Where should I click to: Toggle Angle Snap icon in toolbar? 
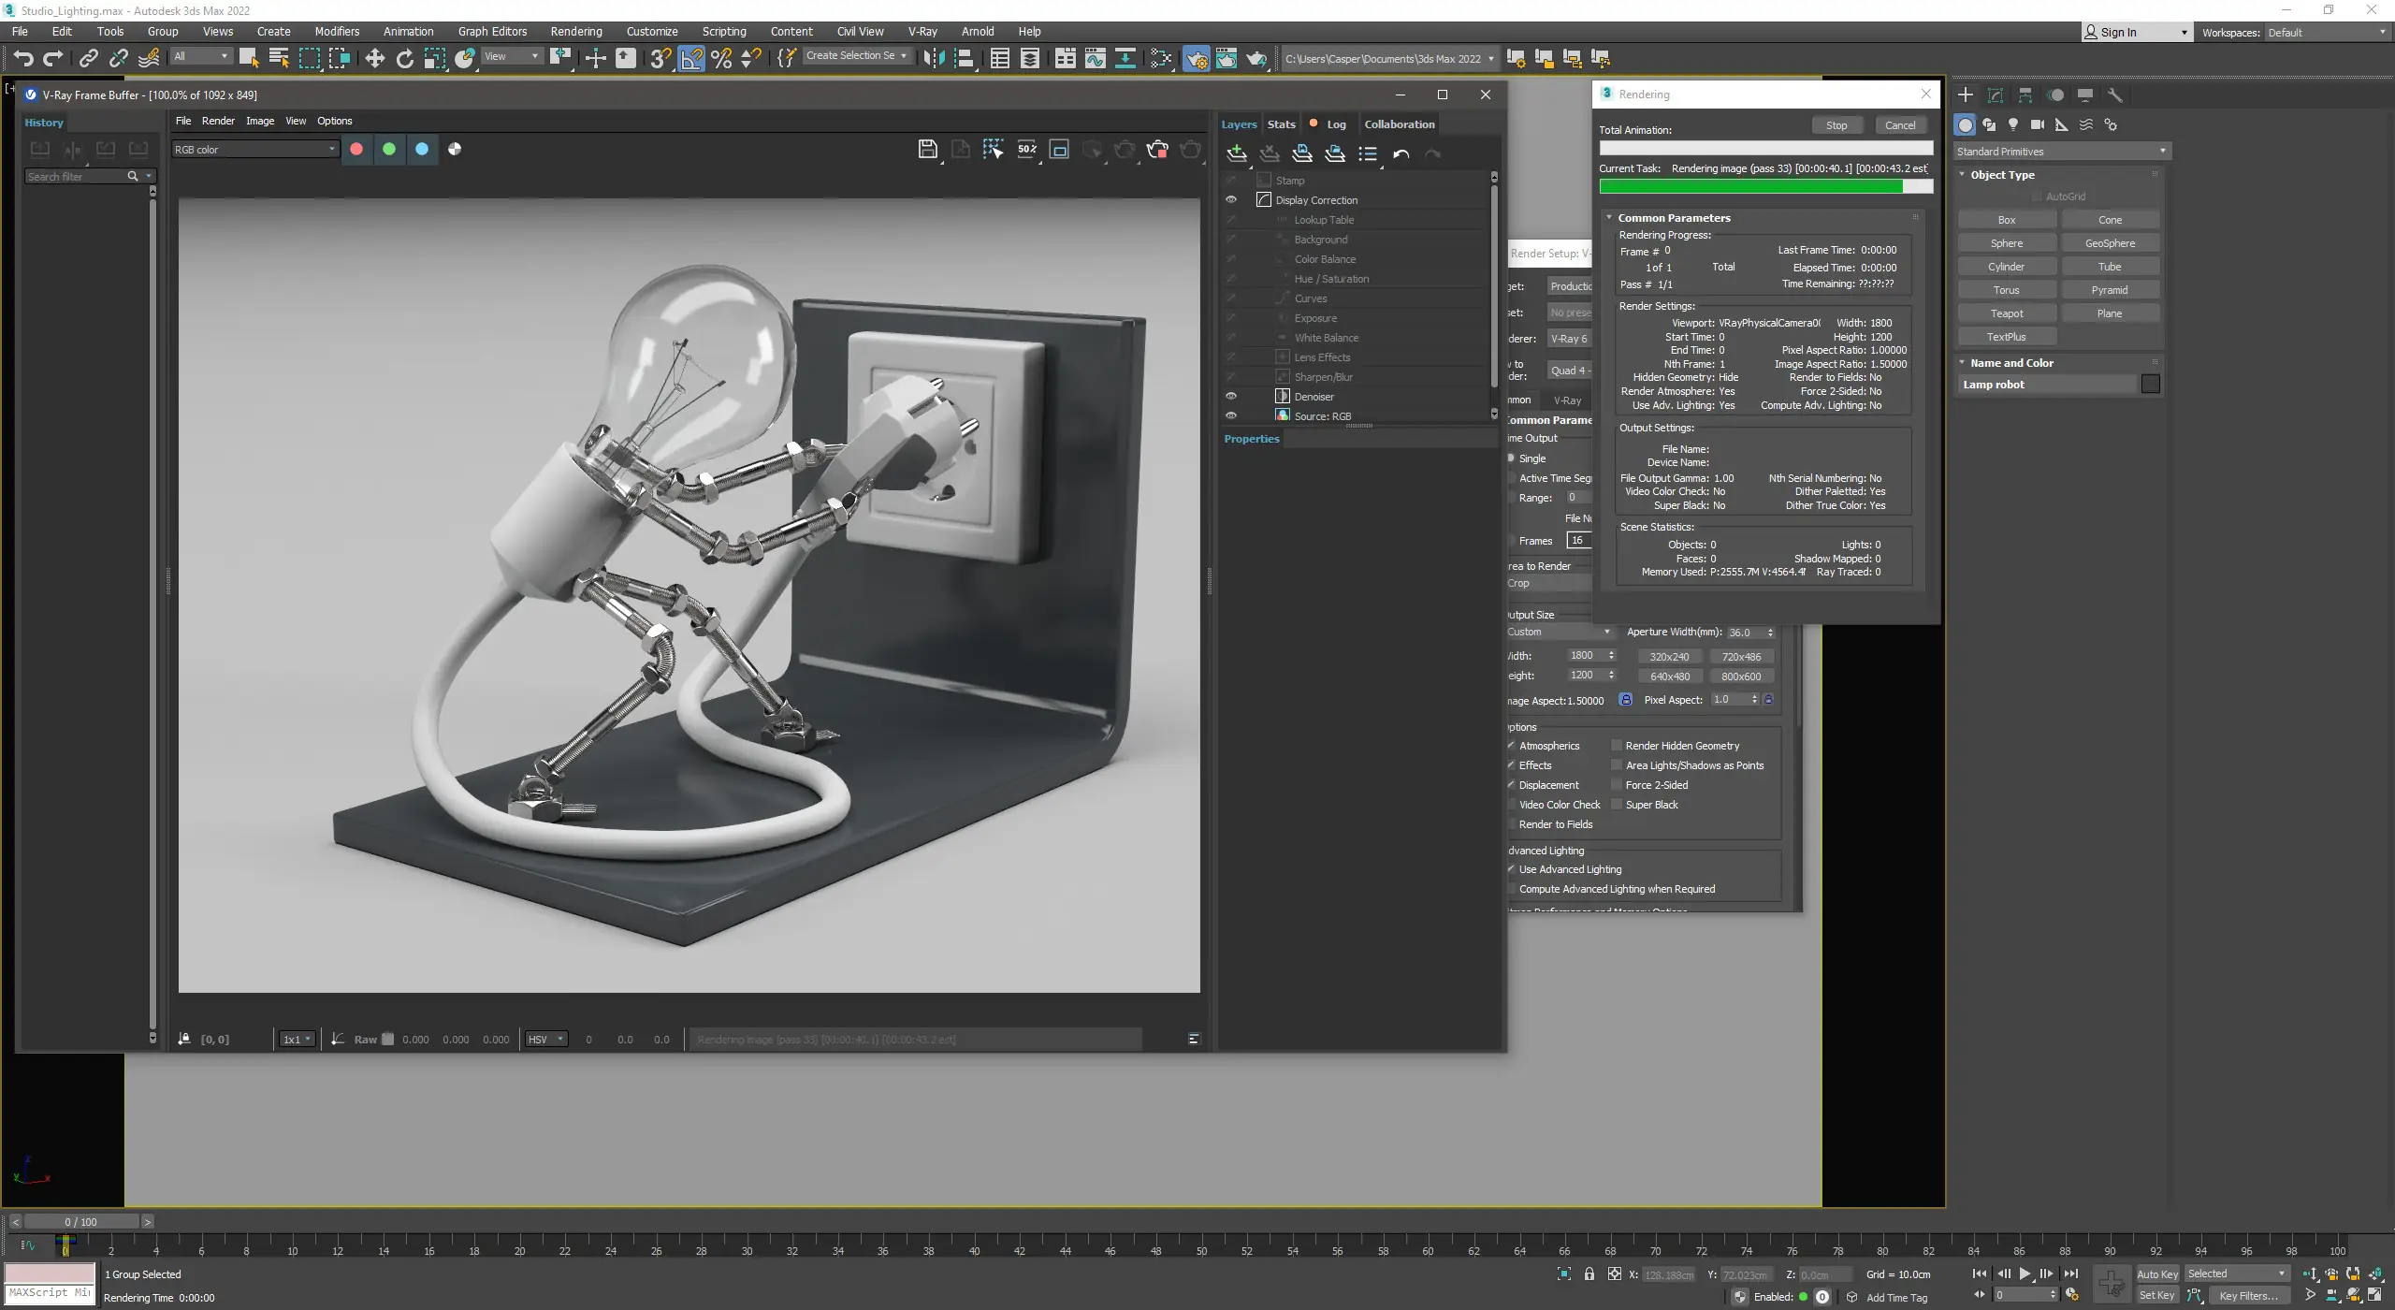point(691,59)
